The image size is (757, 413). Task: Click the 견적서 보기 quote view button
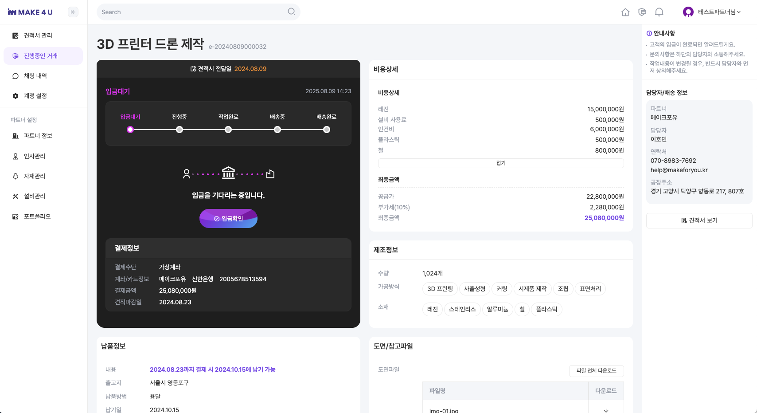(x=699, y=220)
